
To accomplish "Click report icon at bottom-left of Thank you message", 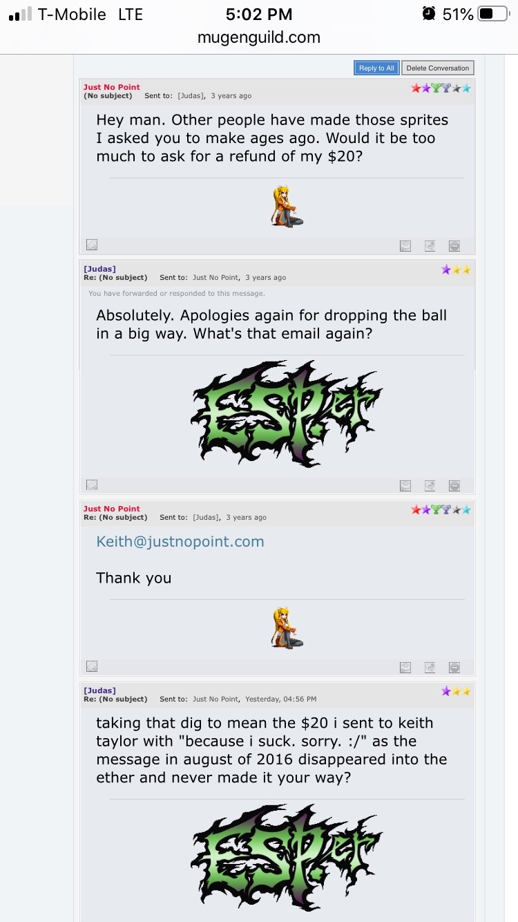I will coord(92,666).
